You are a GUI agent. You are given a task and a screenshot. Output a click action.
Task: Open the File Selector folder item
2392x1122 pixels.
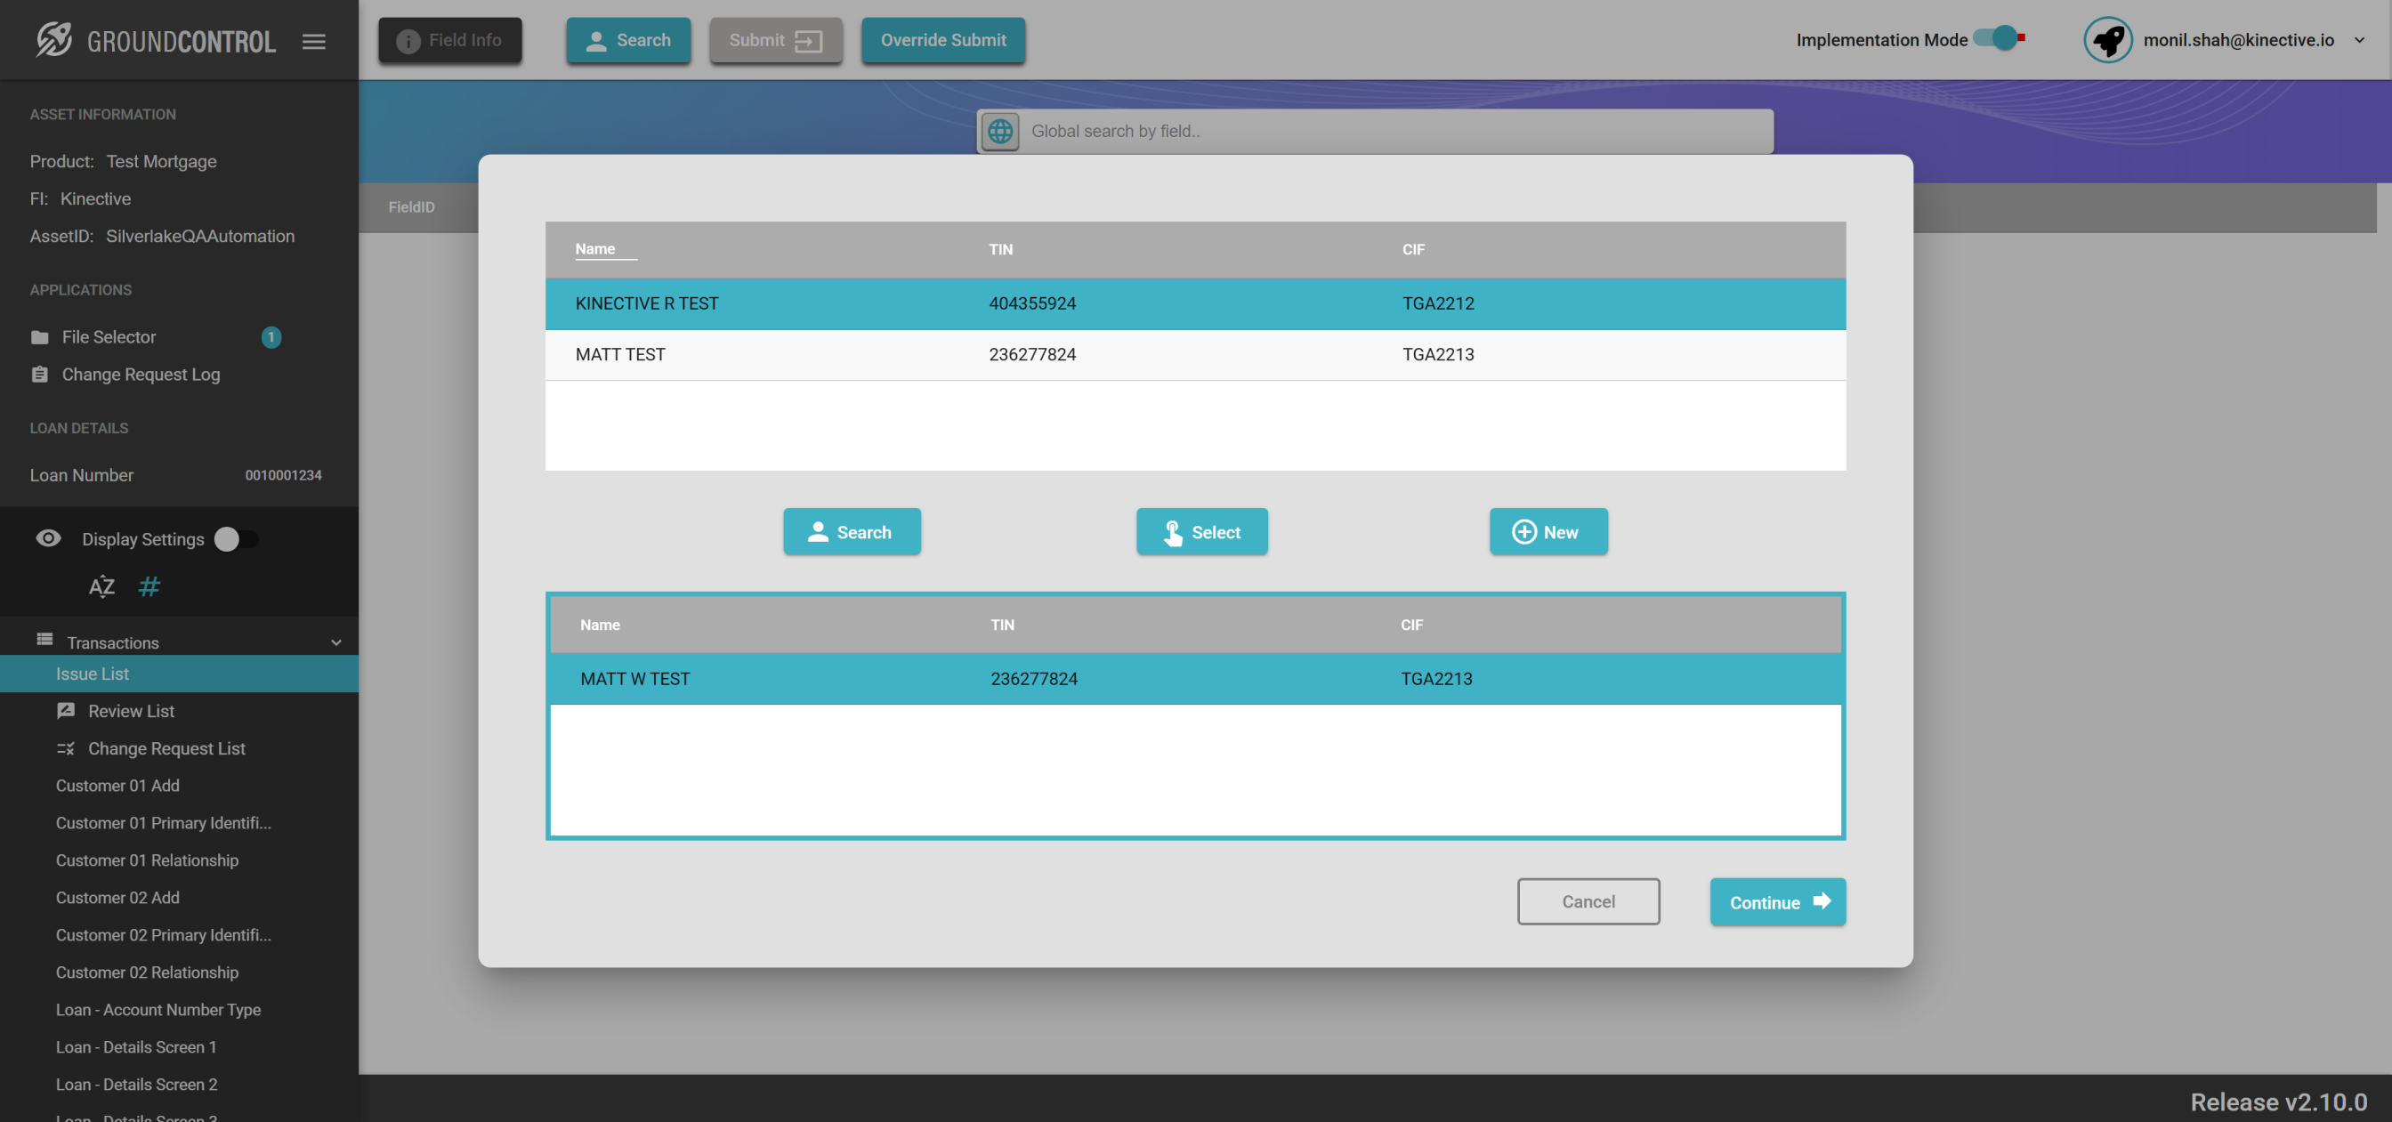(x=109, y=337)
